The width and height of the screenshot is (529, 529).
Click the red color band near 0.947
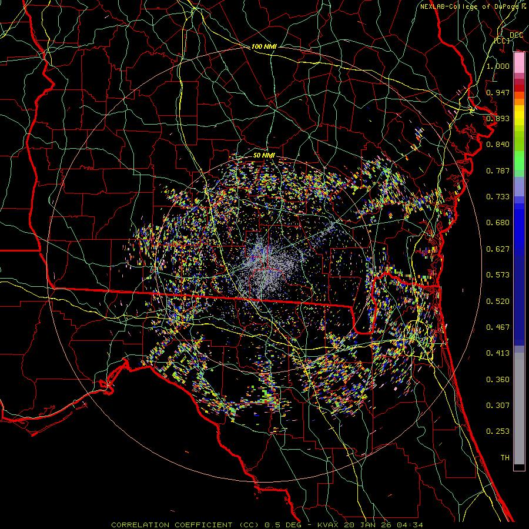519,88
